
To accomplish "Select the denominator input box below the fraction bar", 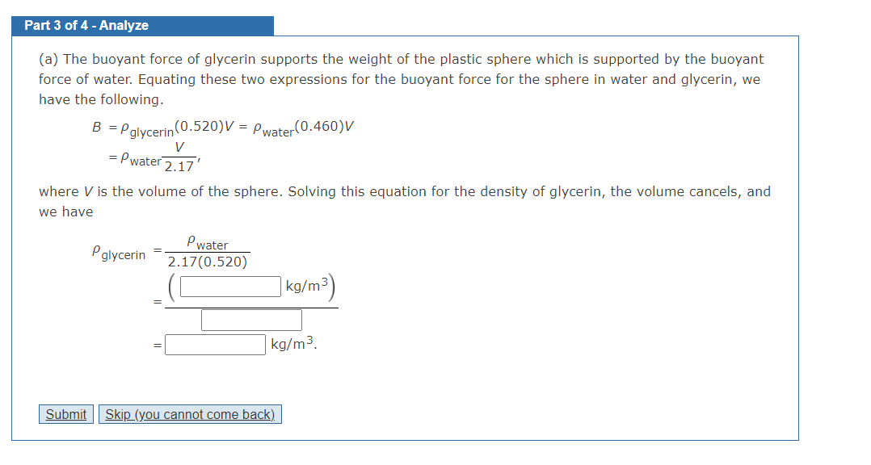I will (x=251, y=319).
